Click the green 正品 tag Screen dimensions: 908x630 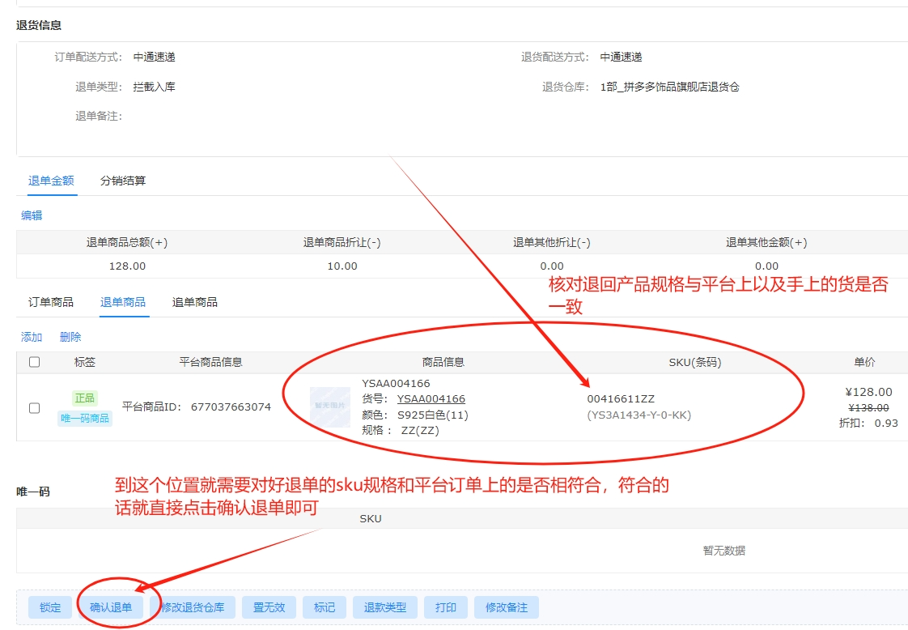tap(85, 398)
